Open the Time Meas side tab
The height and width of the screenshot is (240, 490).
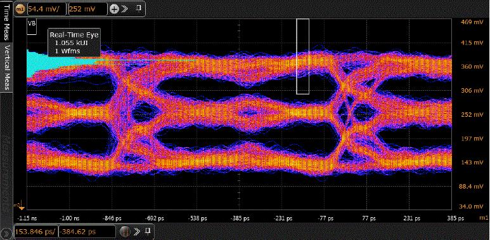coord(6,22)
